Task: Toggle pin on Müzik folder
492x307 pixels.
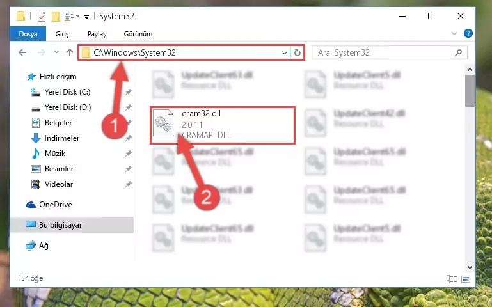Action: click(128, 153)
